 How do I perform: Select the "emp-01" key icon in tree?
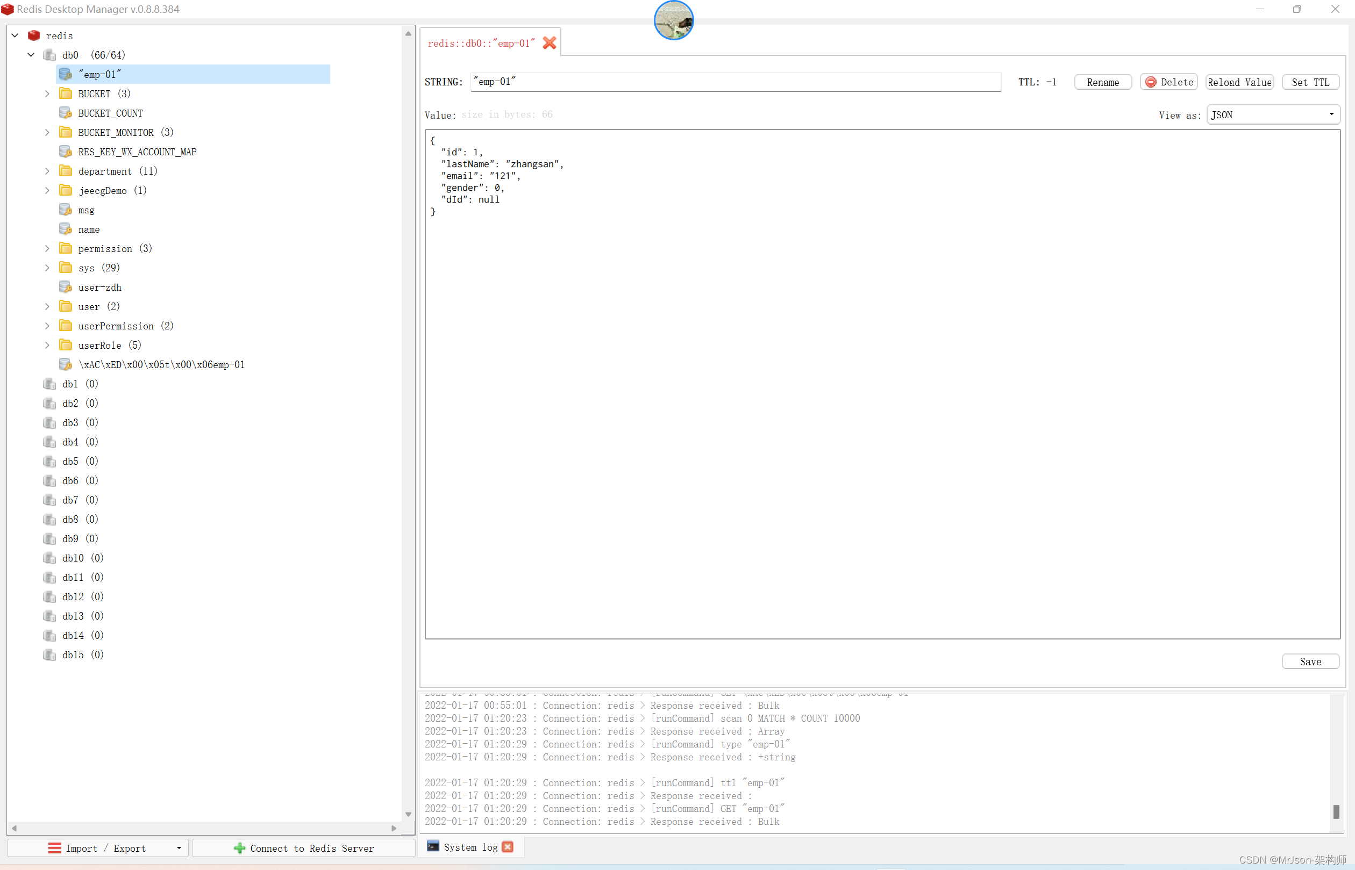click(66, 74)
